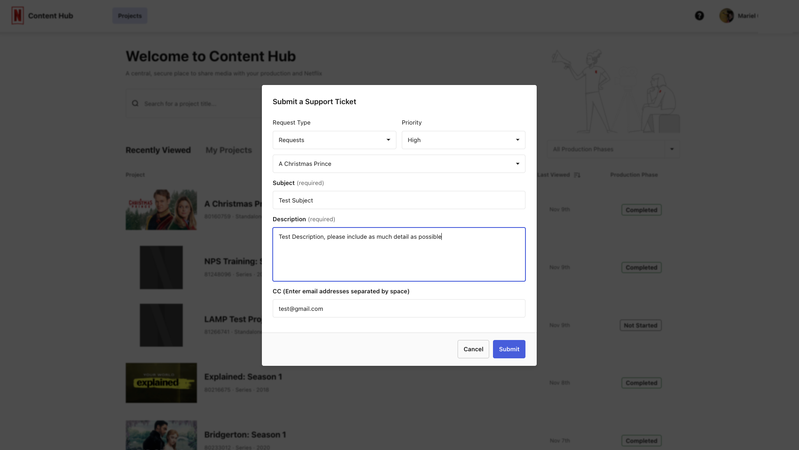Submit the support ticket
Image resolution: width=799 pixels, height=450 pixels.
coord(509,349)
